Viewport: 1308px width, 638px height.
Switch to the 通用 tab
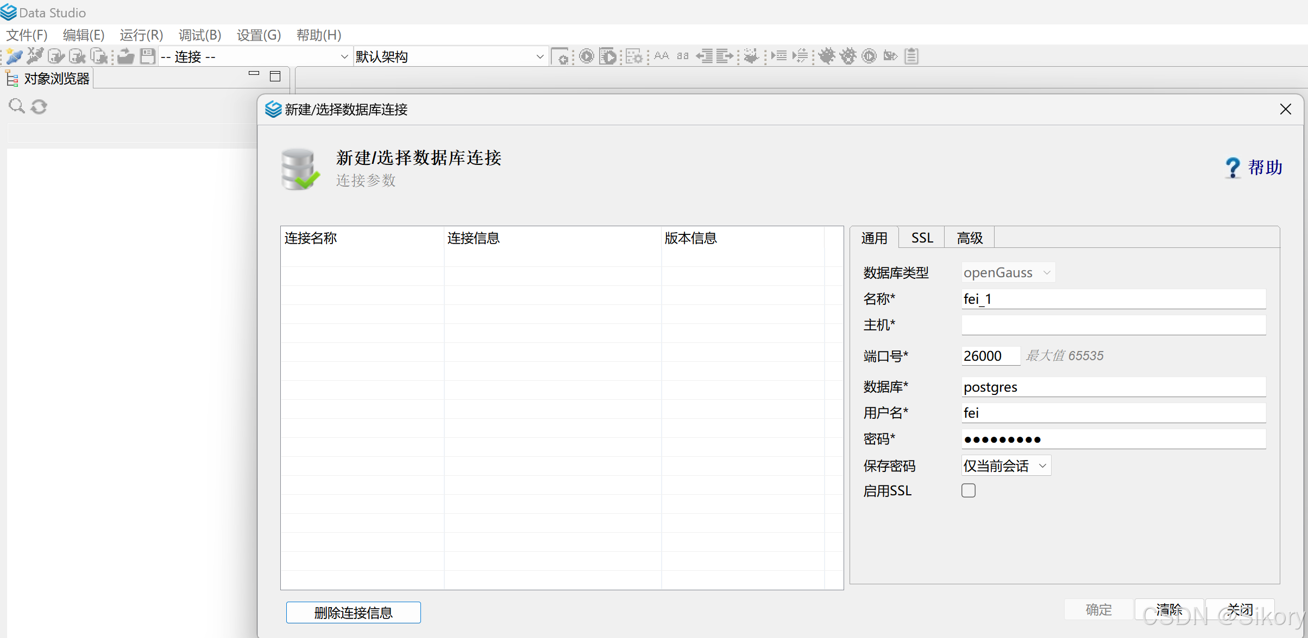click(875, 238)
